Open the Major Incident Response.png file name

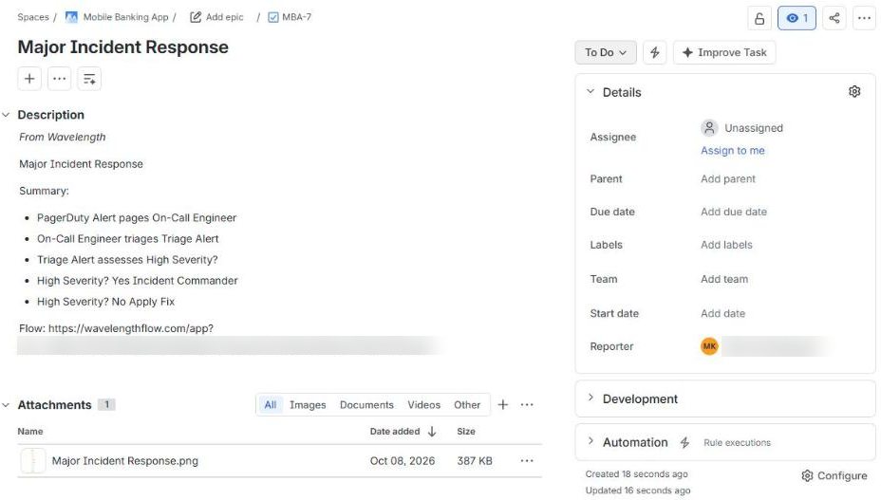pos(124,461)
